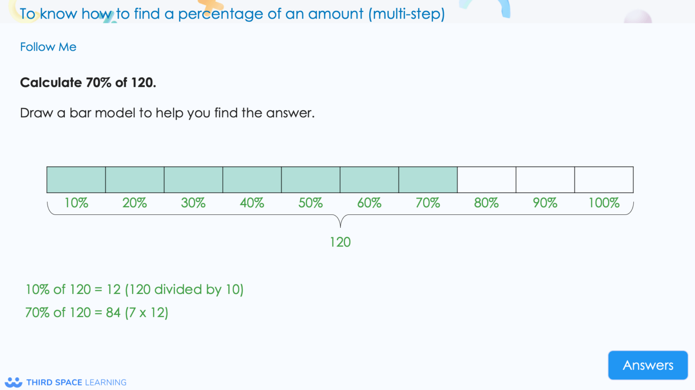The image size is (695, 390).
Task: Select the Follow Me section heading
Action: [48, 46]
